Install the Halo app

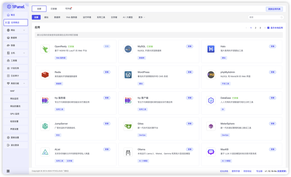pos(272,46)
